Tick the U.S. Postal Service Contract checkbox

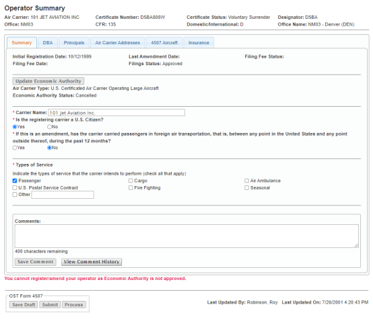[15, 188]
